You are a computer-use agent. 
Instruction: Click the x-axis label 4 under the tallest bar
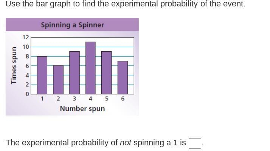point(90,99)
